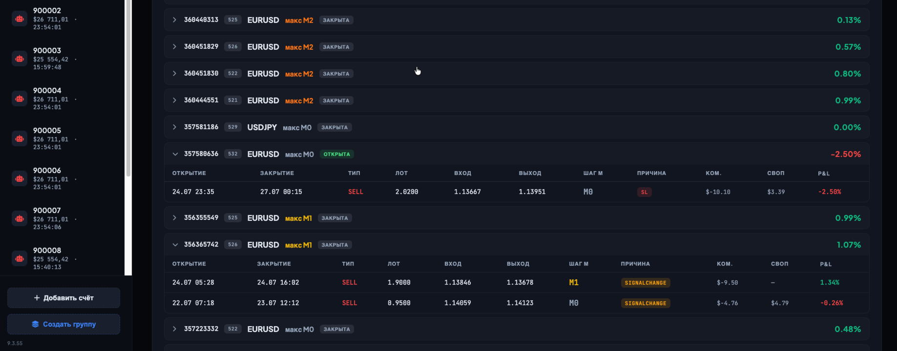
Task: Select the 532 tag on trade 357580636
Action: [x=233, y=154]
